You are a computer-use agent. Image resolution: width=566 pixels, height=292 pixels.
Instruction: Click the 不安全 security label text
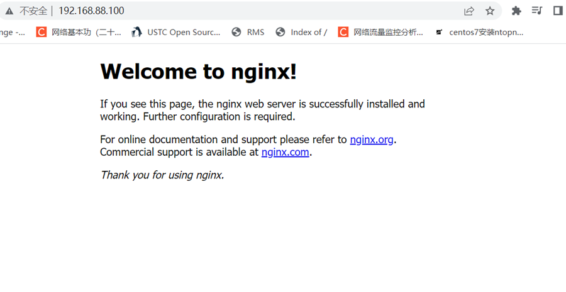pyautogui.click(x=33, y=11)
